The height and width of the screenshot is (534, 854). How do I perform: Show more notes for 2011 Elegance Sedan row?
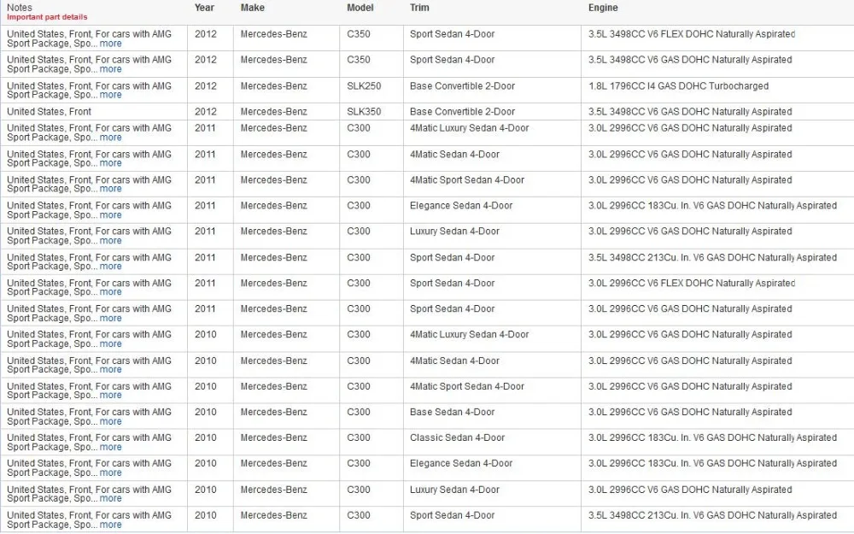coord(110,215)
